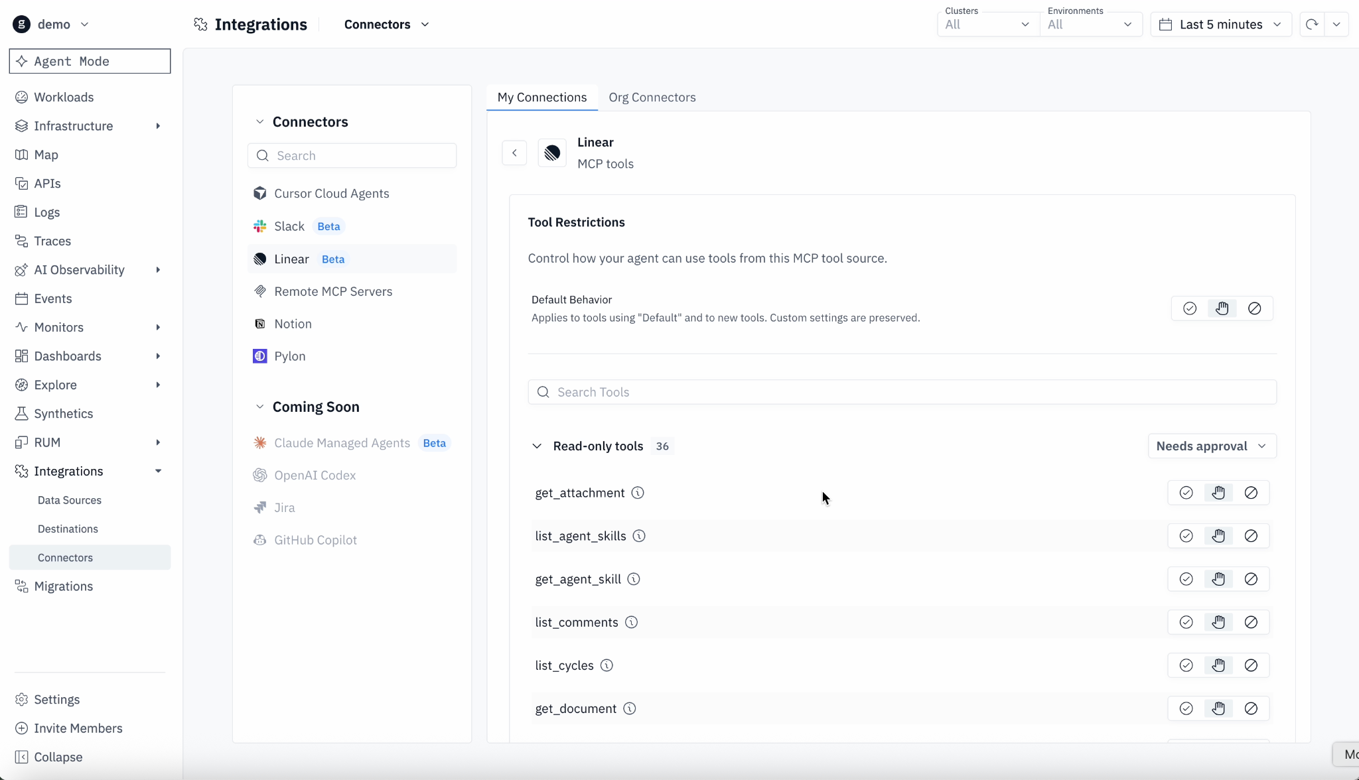Open Cursor Cloud Agents connector
This screenshot has height=780, width=1359.
352,194
